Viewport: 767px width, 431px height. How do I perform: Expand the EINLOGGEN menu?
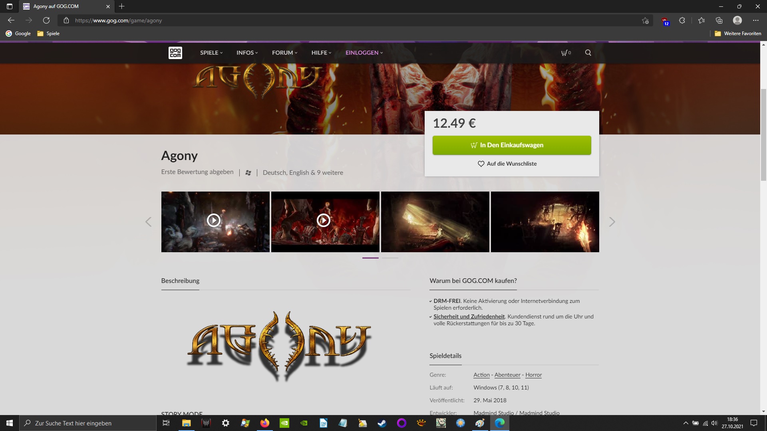point(364,53)
